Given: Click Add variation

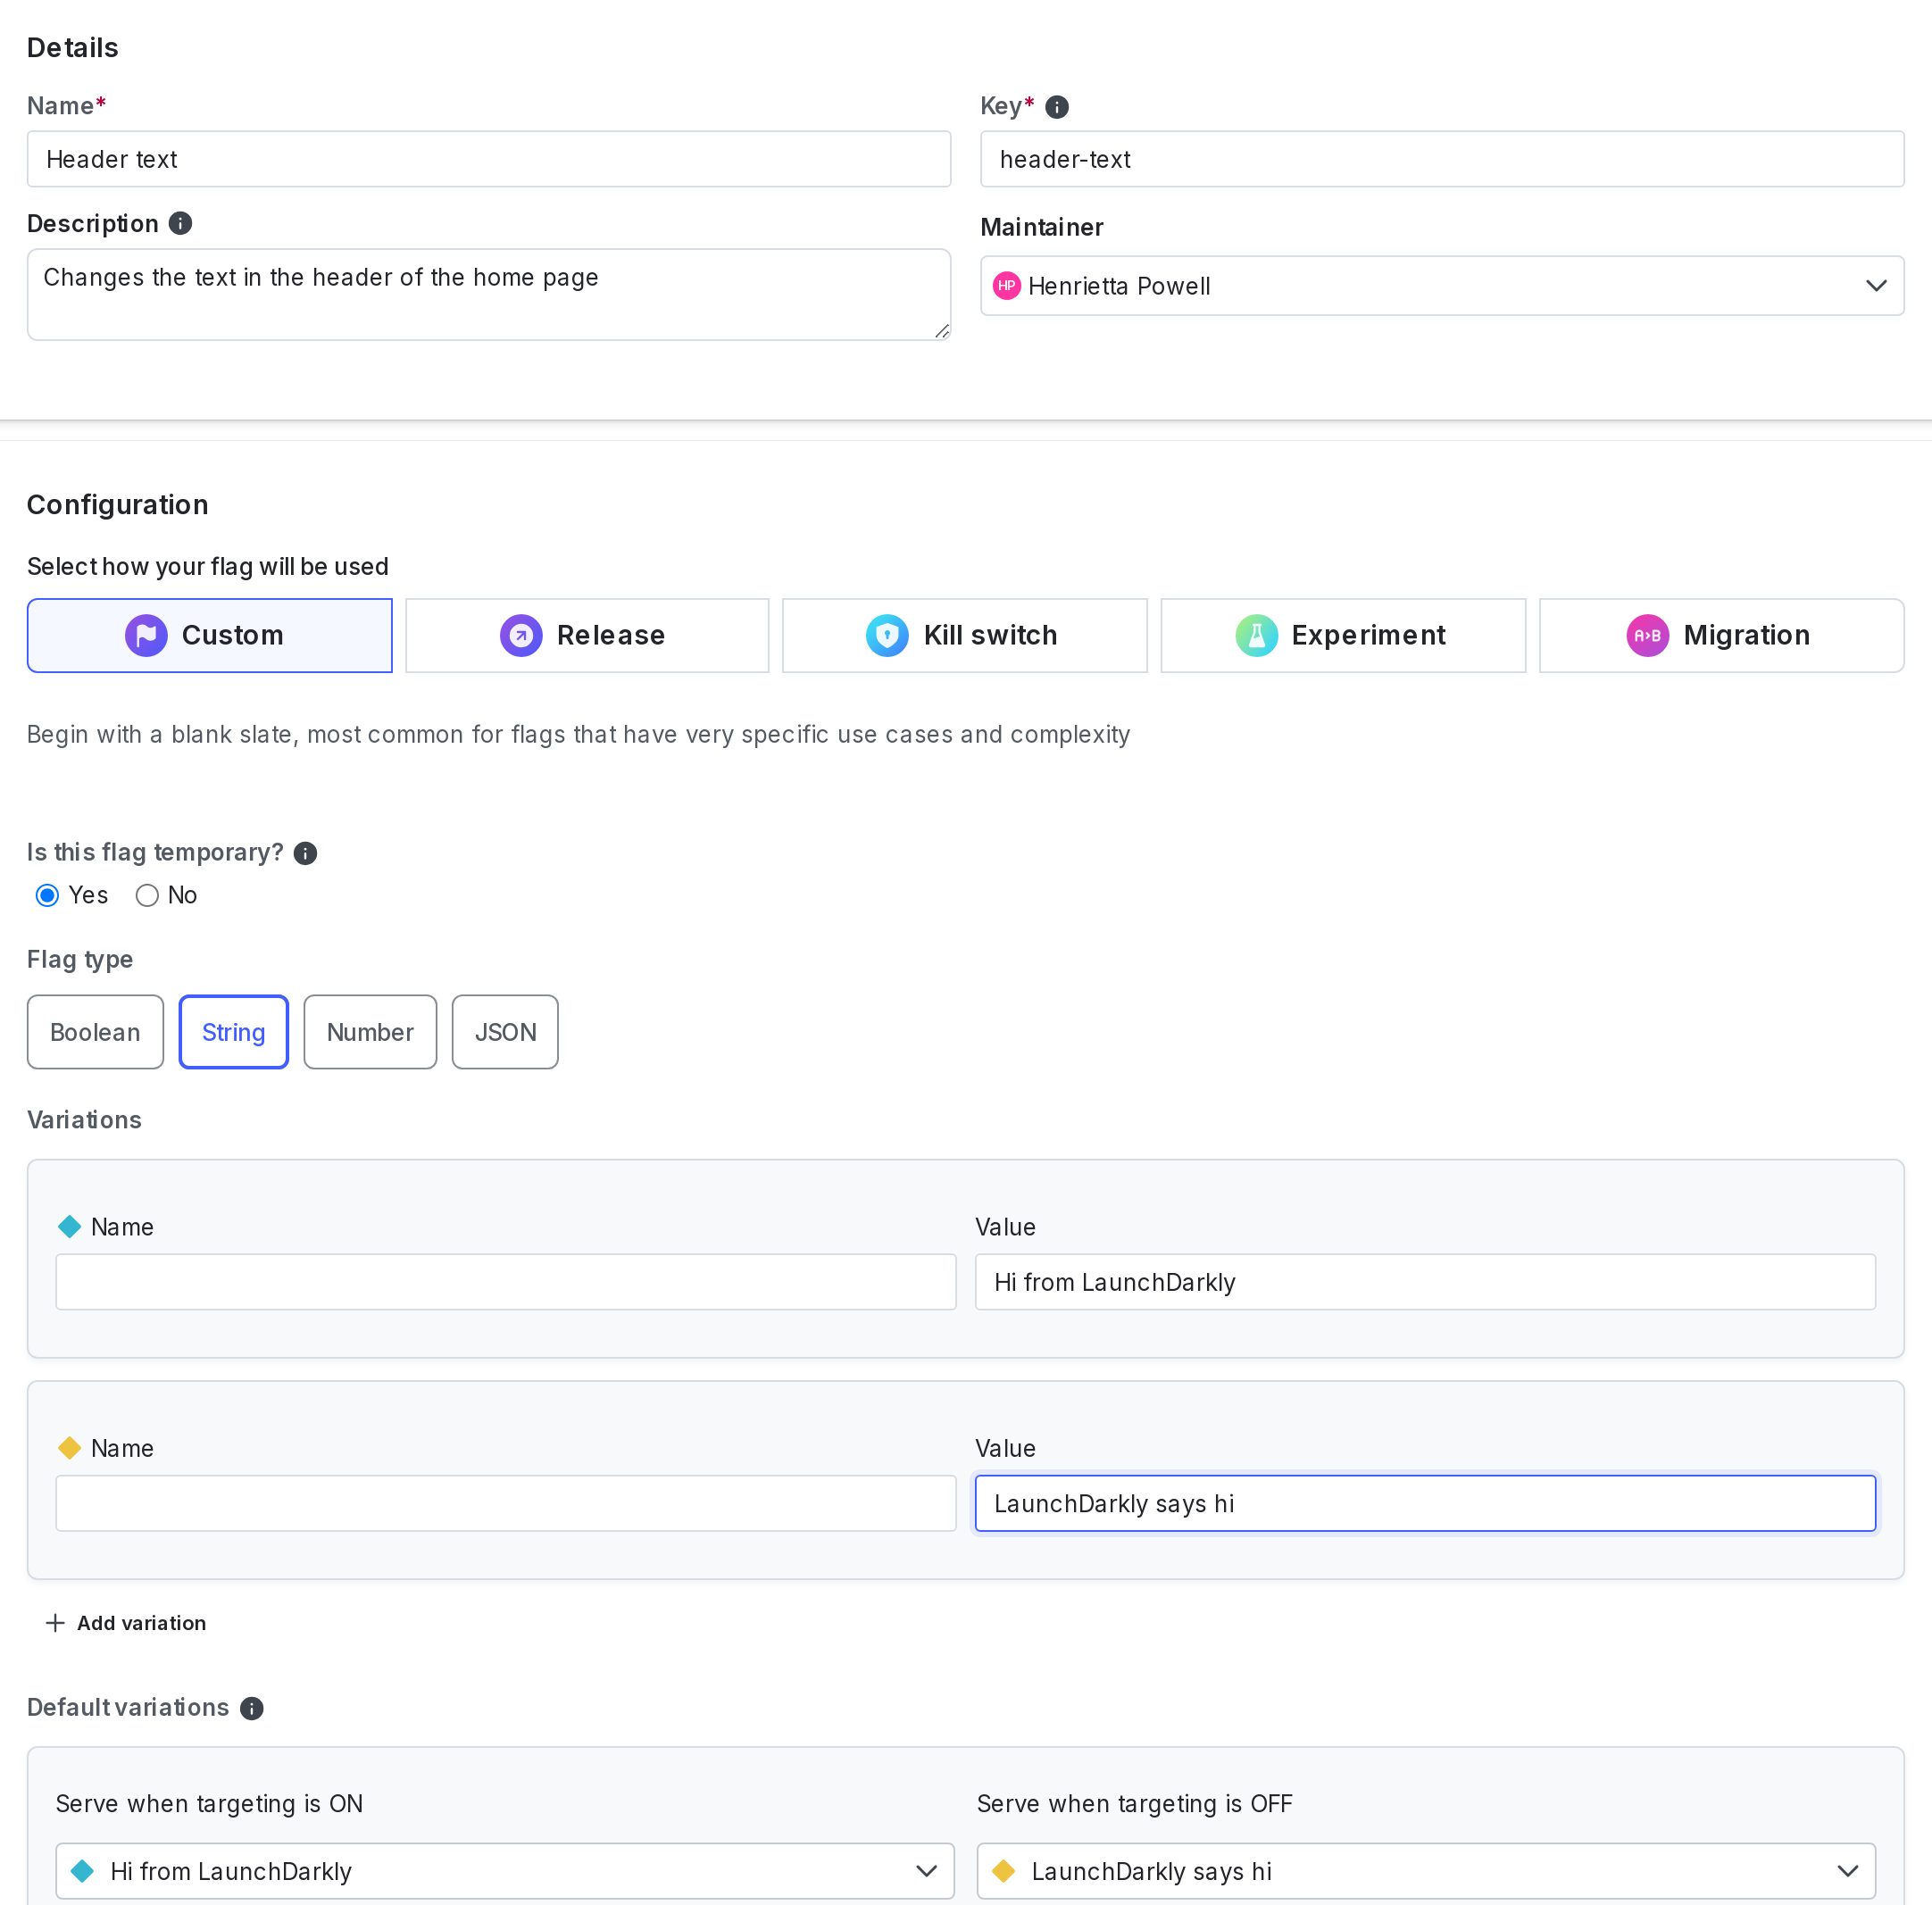Looking at the screenshot, I should 126,1623.
